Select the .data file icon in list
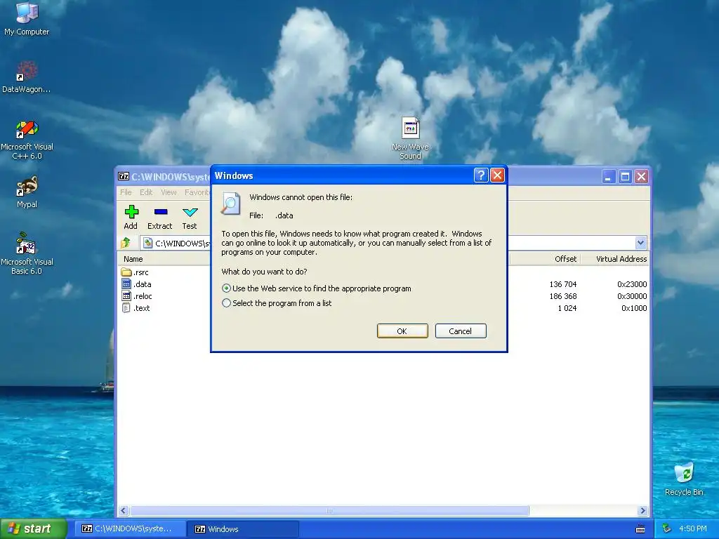 pyautogui.click(x=126, y=284)
